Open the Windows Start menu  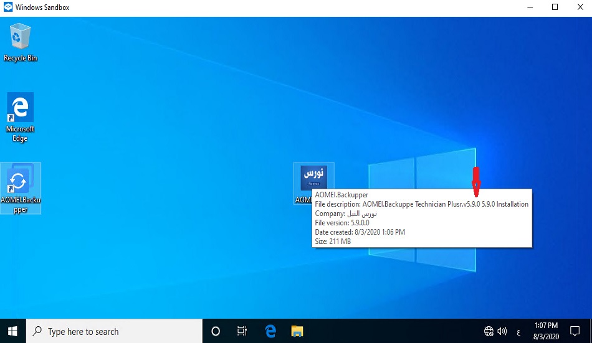pos(12,331)
